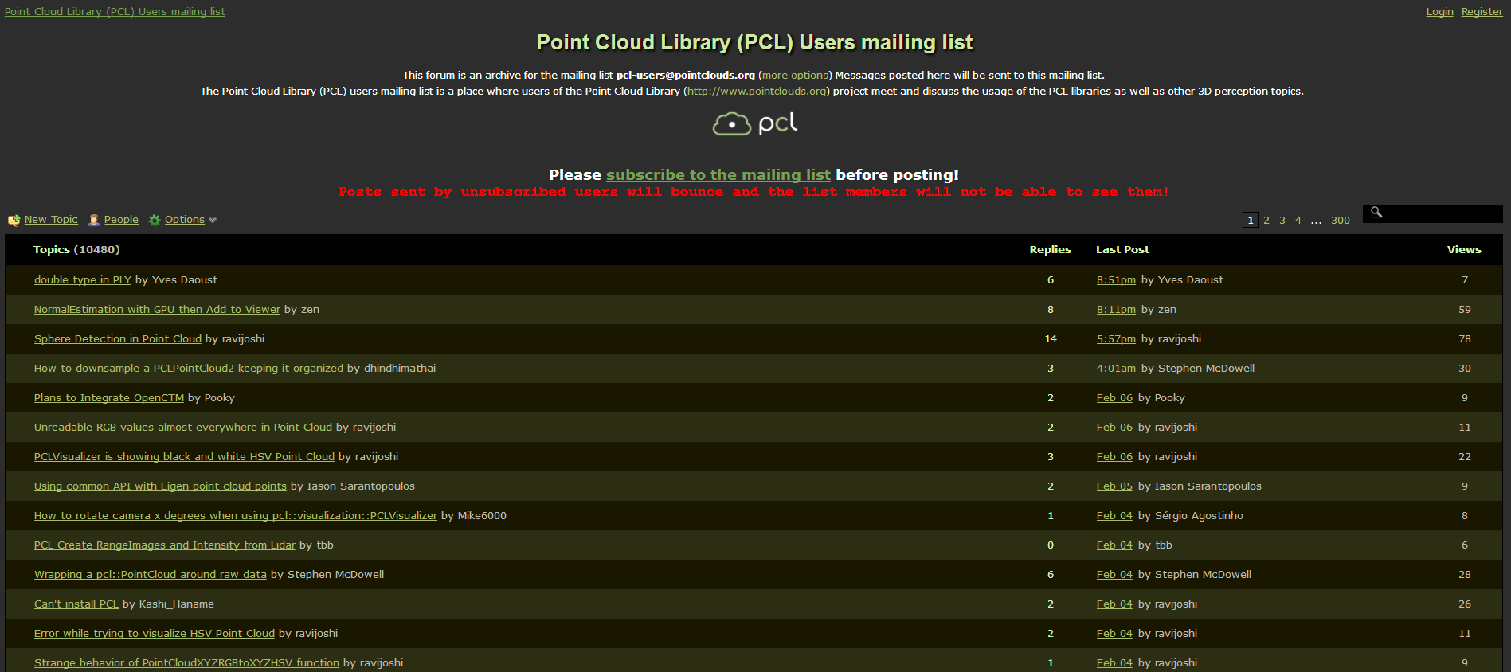Click the 8:11pm last post link

click(1116, 310)
